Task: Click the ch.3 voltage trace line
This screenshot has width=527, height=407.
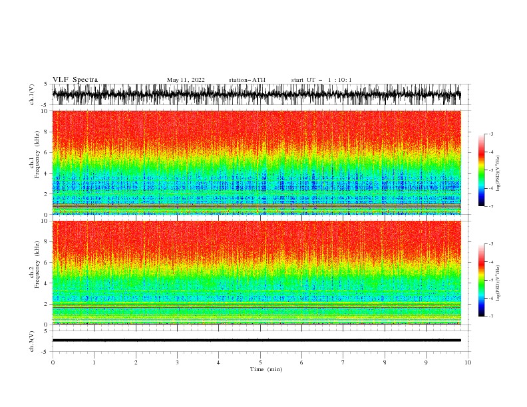Action: click(256, 340)
